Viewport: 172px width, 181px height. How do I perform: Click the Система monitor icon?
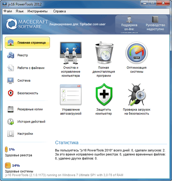click(11, 81)
